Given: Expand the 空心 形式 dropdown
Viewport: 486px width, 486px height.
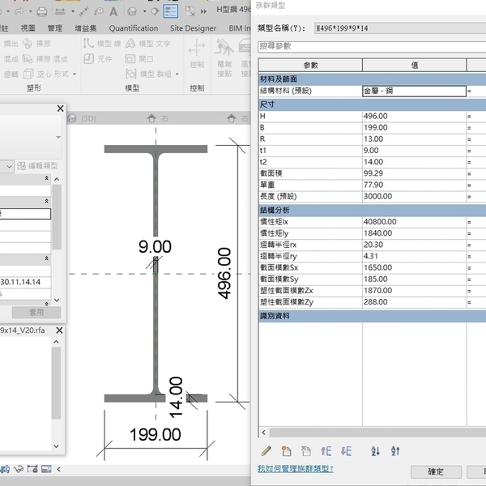Looking at the screenshot, I should click(75, 75).
